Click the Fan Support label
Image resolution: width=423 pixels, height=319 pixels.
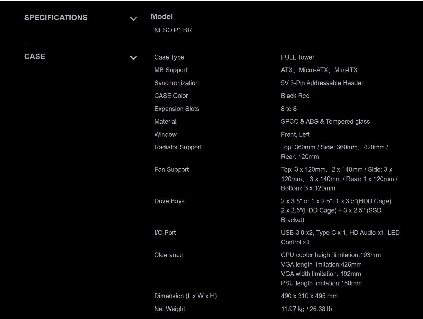click(x=171, y=170)
